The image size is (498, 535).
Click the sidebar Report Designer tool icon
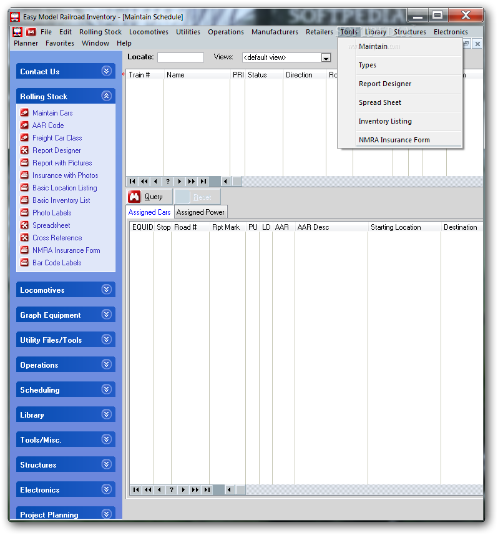click(24, 150)
